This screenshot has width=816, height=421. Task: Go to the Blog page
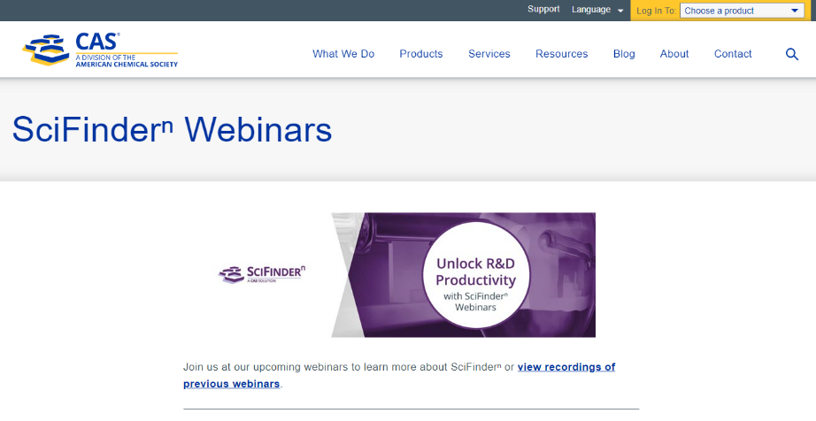point(624,54)
